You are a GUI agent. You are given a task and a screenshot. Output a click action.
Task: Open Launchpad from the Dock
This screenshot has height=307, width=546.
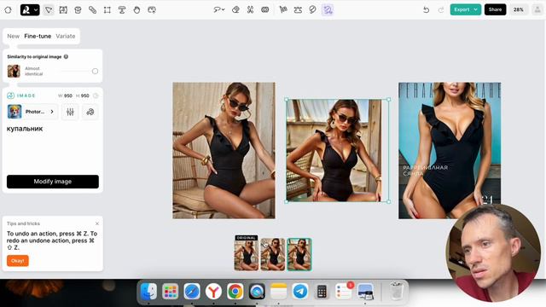tap(171, 292)
